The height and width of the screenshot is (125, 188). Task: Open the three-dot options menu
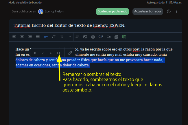pyautogui.click(x=176, y=12)
